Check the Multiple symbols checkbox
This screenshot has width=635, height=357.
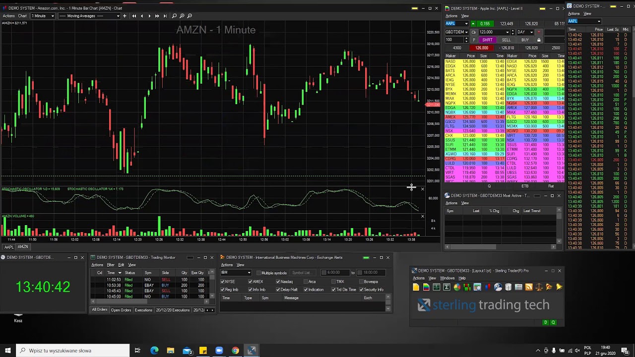pyautogui.click(x=258, y=273)
